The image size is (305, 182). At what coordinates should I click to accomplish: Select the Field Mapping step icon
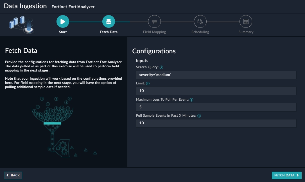click(x=154, y=21)
